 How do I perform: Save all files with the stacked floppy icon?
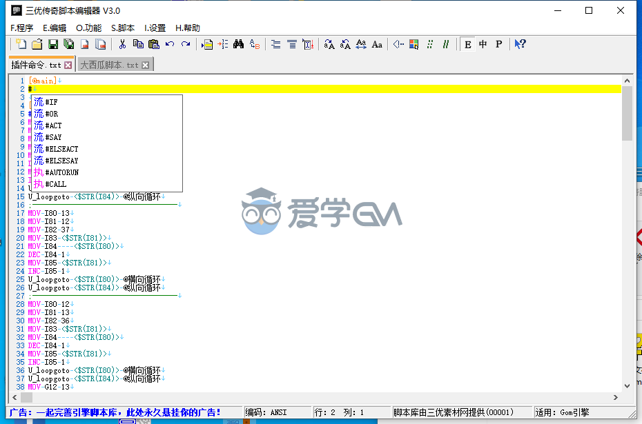[x=69, y=44]
